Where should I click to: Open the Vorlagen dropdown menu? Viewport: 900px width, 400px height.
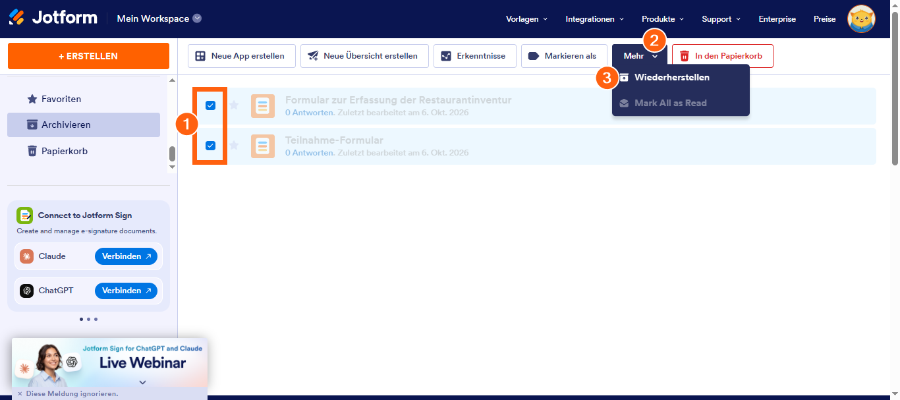(x=526, y=19)
